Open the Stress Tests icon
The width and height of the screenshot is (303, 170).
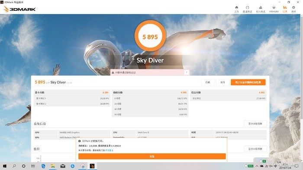coord(261,9)
